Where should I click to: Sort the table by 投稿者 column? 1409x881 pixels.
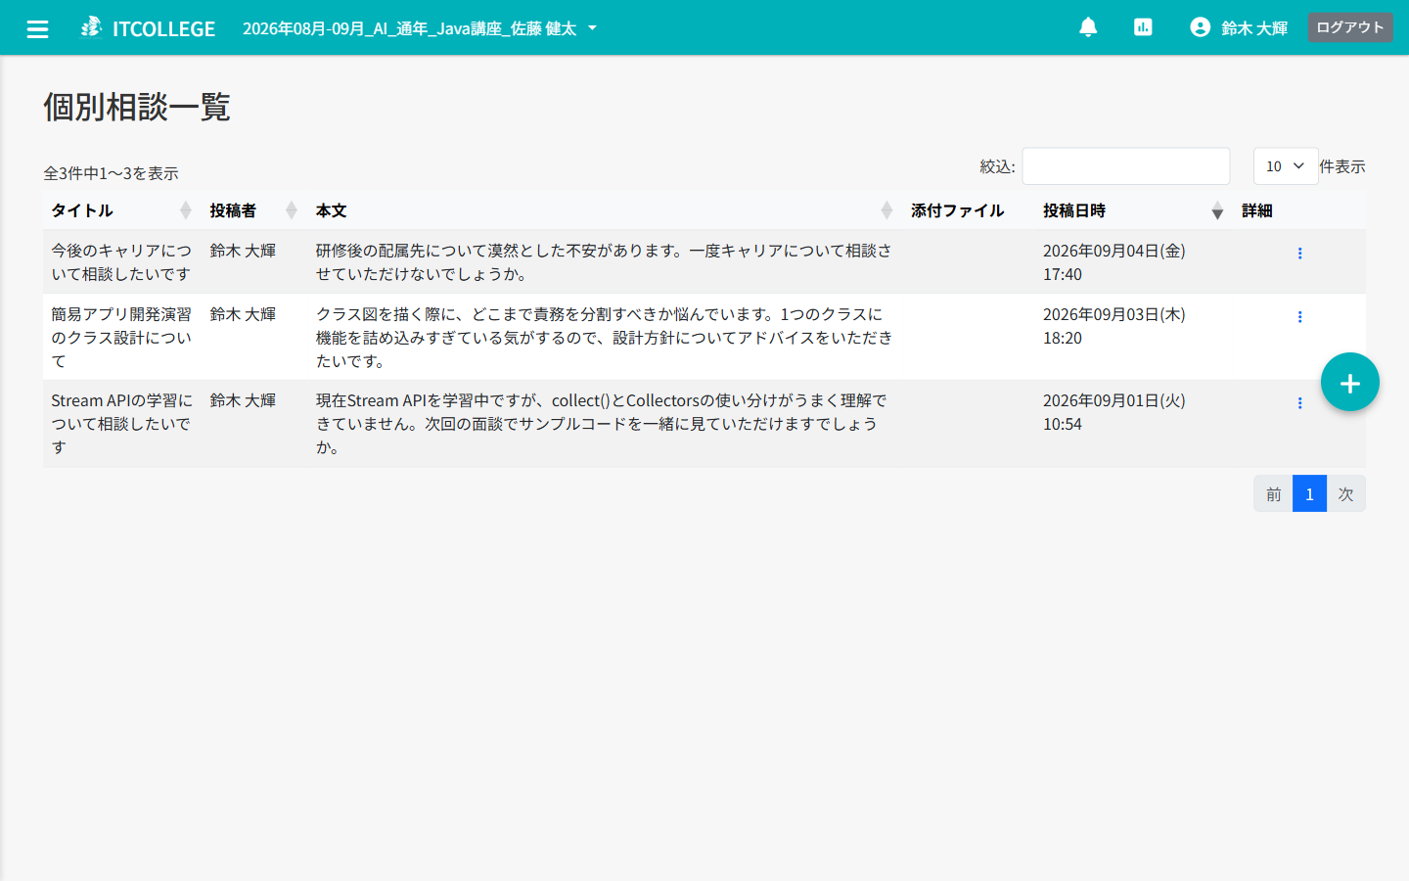tap(254, 210)
